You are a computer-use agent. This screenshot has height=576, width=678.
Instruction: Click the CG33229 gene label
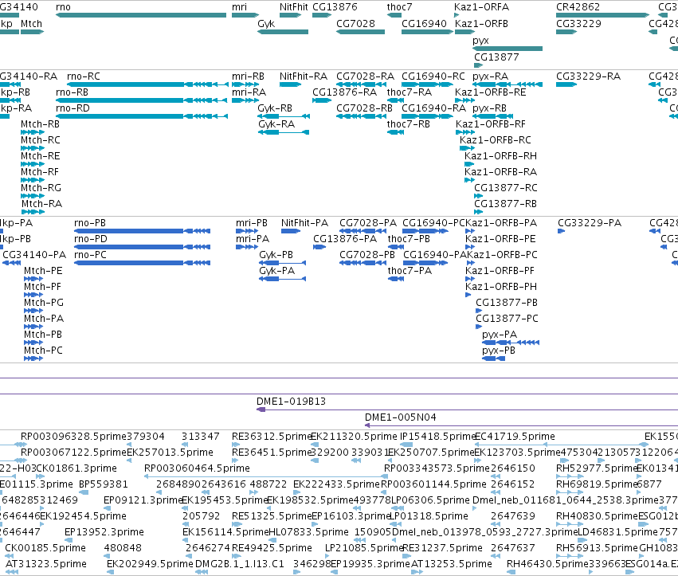[x=578, y=24]
